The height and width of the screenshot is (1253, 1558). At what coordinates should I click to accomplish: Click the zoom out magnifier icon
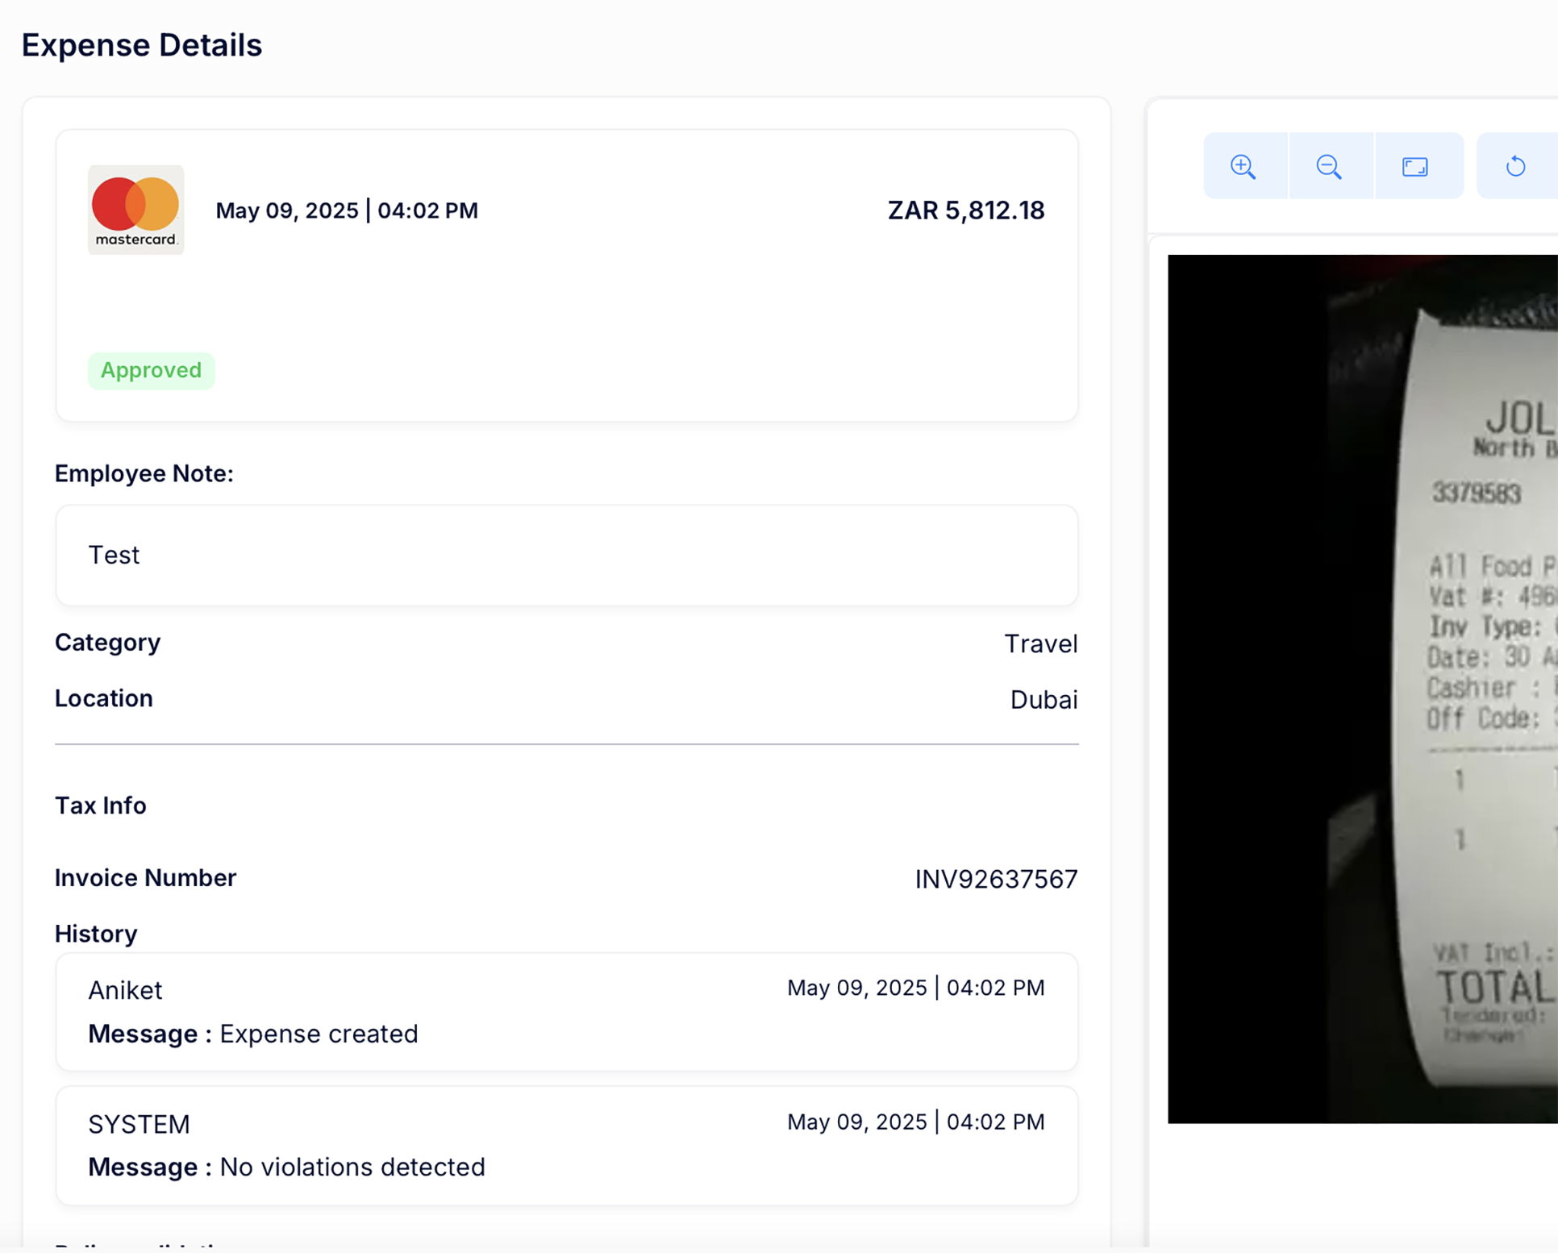pyautogui.click(x=1329, y=167)
